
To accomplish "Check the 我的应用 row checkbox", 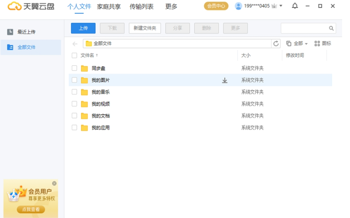I will (74, 127).
